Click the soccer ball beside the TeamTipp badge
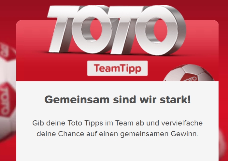Screen dimensions: 228x161 click(189, 73)
